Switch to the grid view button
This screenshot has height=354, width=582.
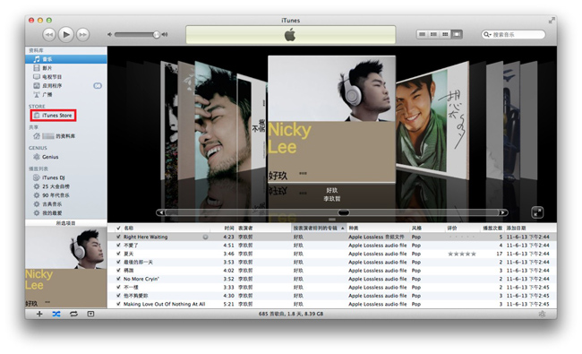click(445, 35)
